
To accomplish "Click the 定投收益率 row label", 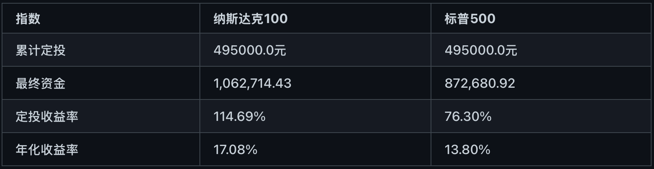I will [x=47, y=117].
